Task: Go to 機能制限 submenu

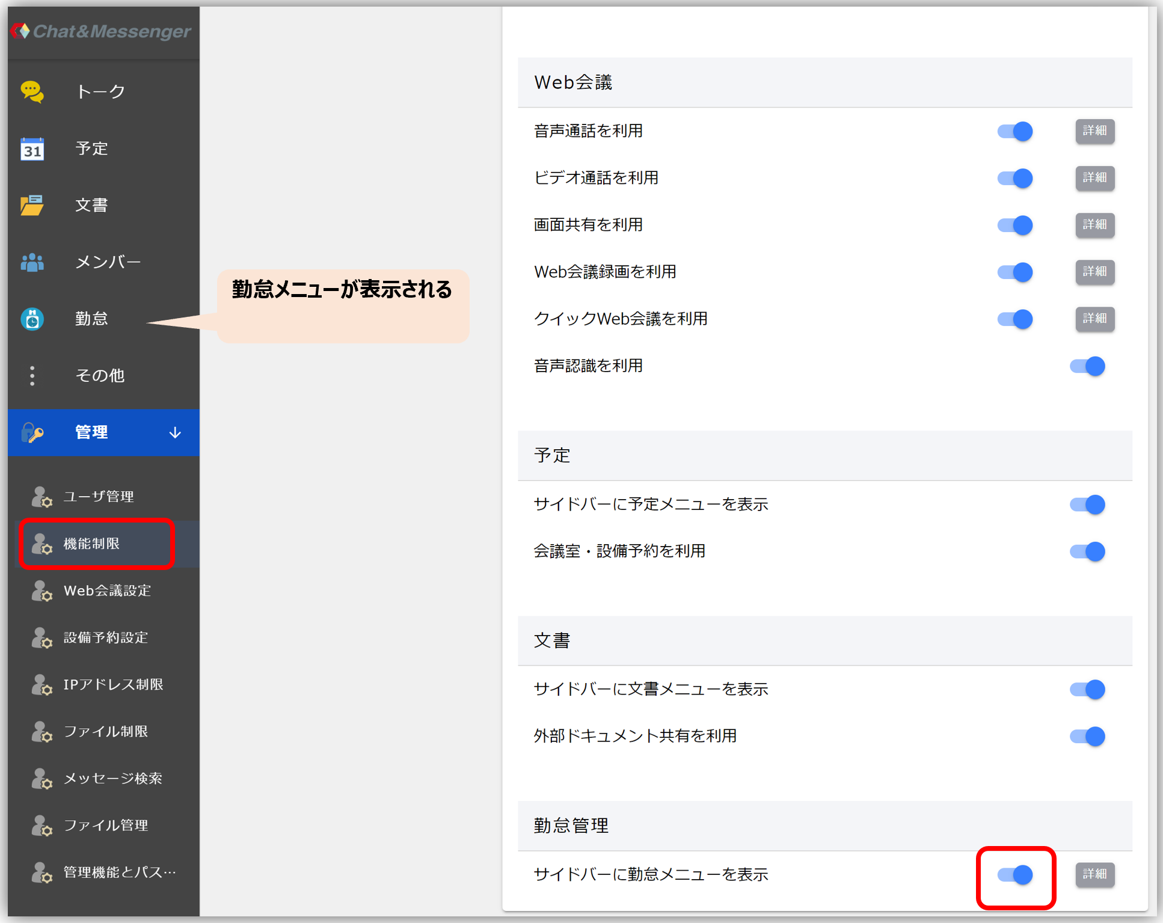Action: (107, 544)
